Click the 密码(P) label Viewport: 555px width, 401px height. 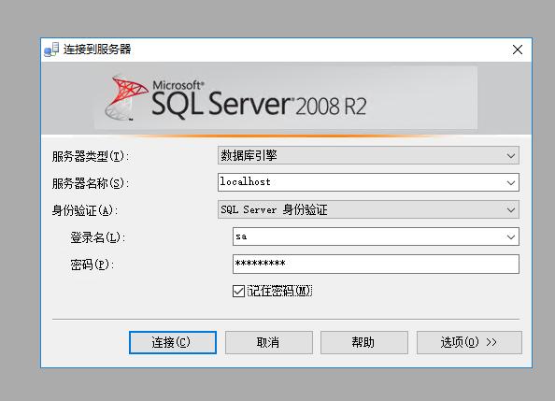[x=92, y=265]
